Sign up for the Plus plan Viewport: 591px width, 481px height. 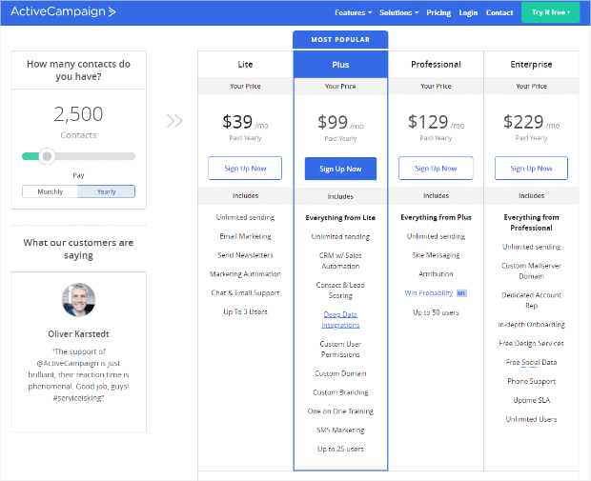pyautogui.click(x=340, y=169)
